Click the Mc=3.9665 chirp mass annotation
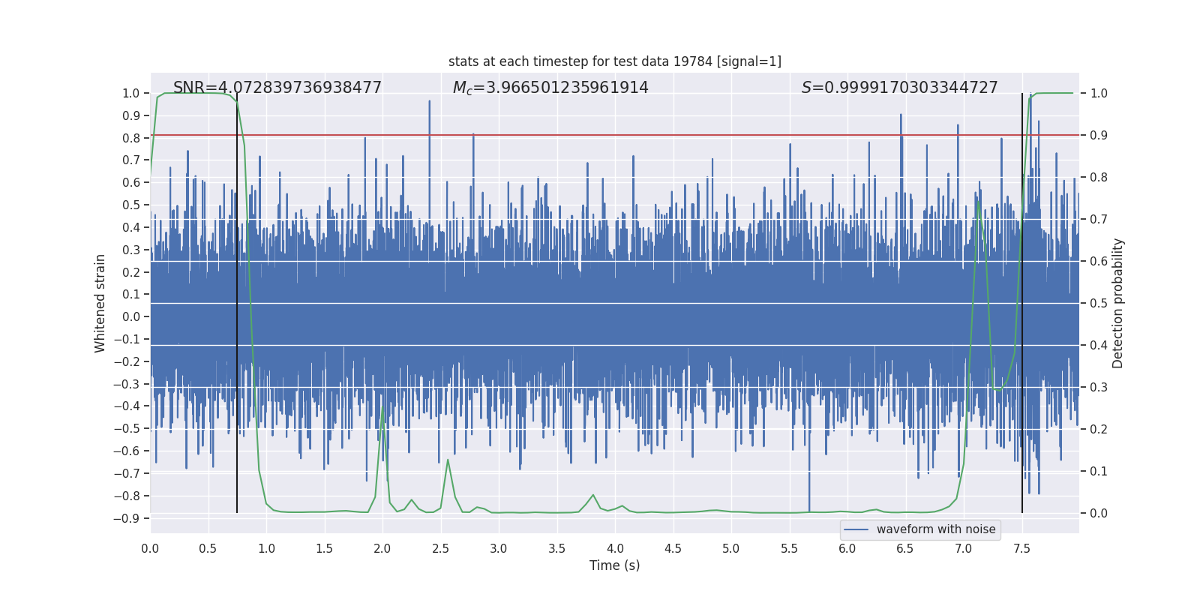Viewport: 1200px width, 600px height. [550, 88]
